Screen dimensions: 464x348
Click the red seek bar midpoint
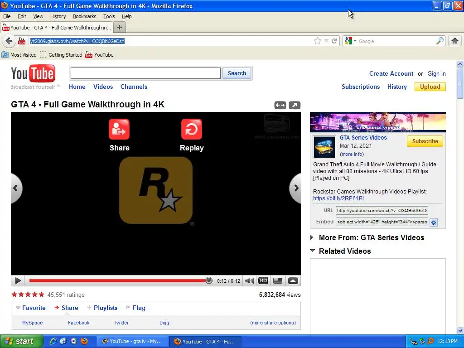coord(119,280)
